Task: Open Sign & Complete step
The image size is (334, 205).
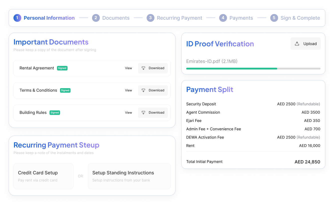Action: point(300,18)
